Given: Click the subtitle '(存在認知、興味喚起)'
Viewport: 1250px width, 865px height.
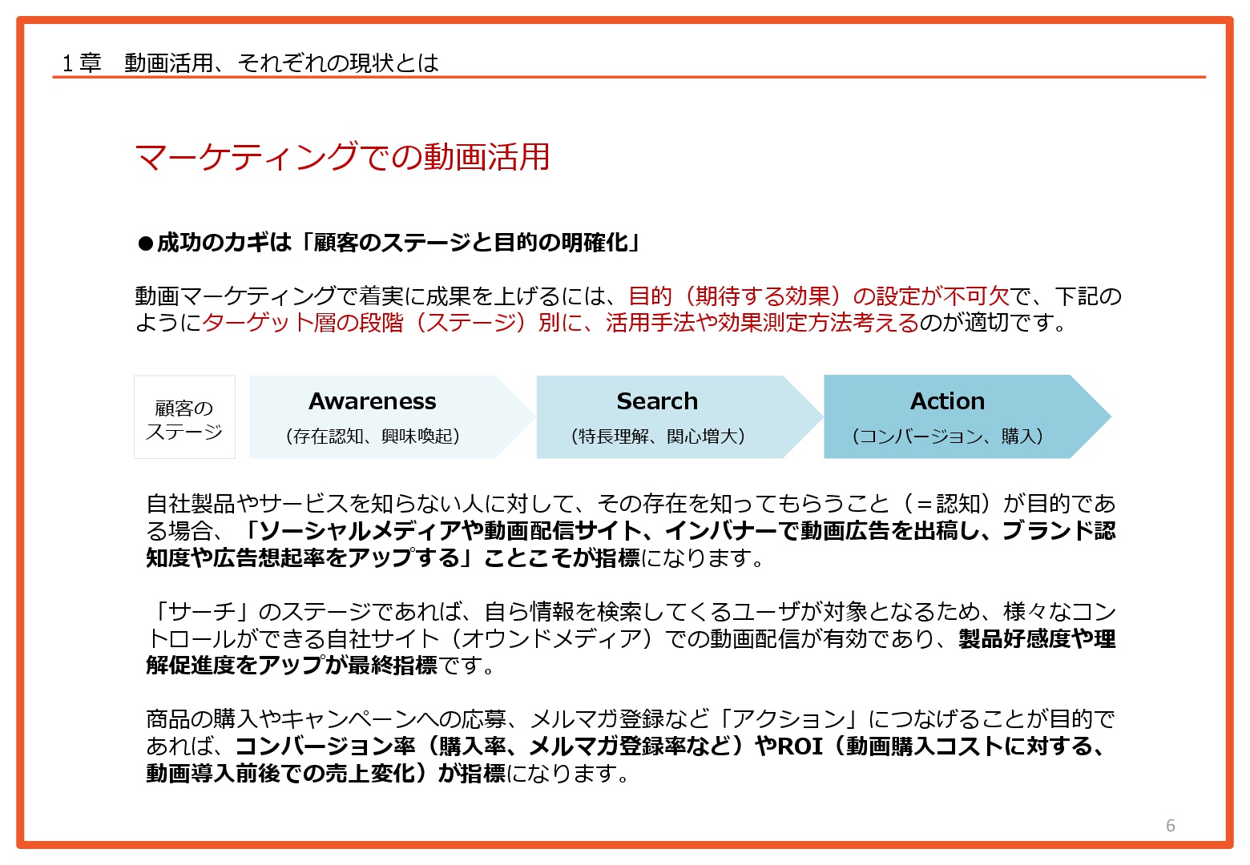Looking at the screenshot, I should coord(373,437).
